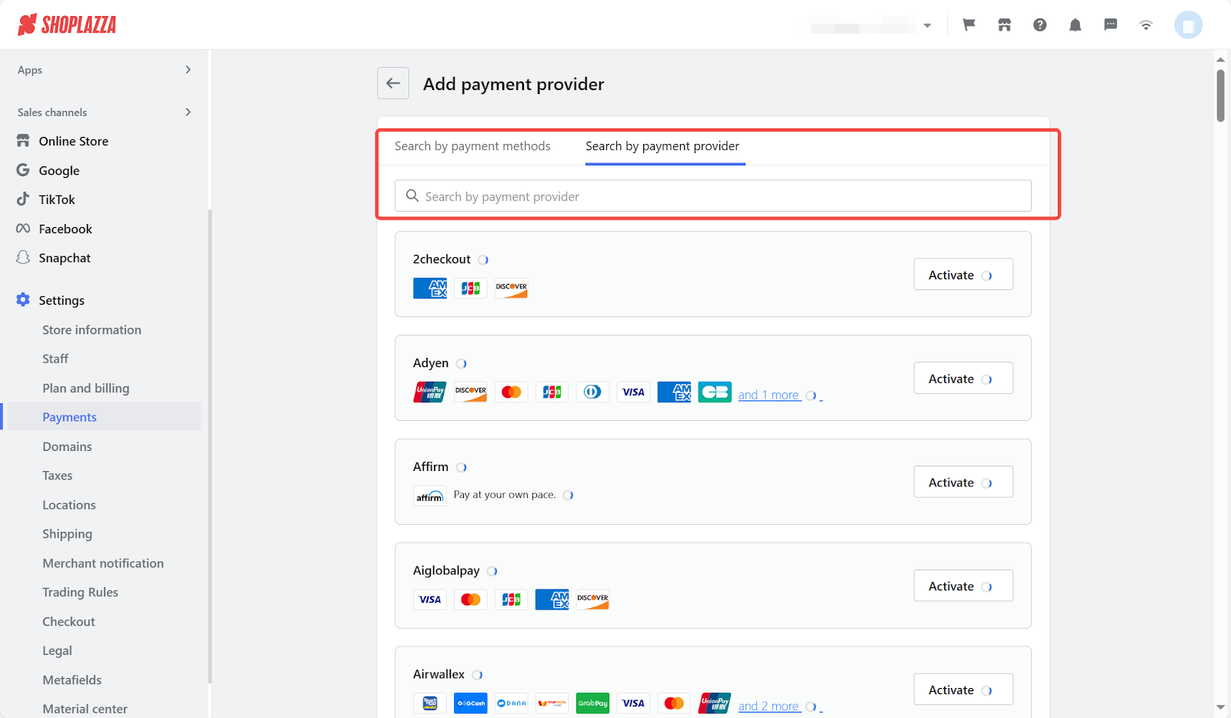Viewport: 1231px width, 718px height.
Task: Click Airwallex's 'and 2 more' link
Action: [769, 706]
